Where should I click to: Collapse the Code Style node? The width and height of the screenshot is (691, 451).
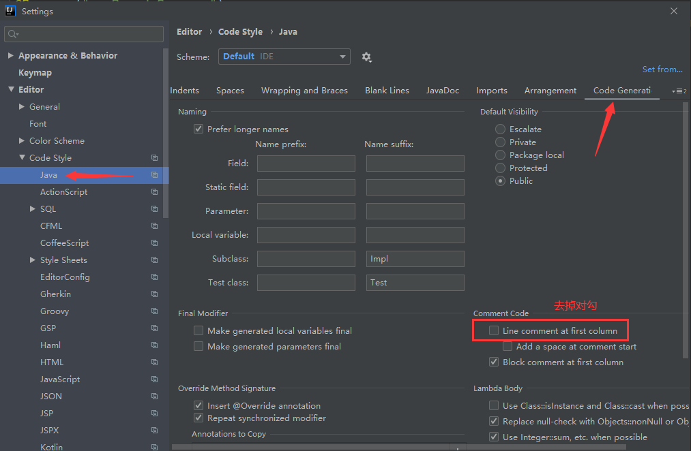tap(22, 157)
